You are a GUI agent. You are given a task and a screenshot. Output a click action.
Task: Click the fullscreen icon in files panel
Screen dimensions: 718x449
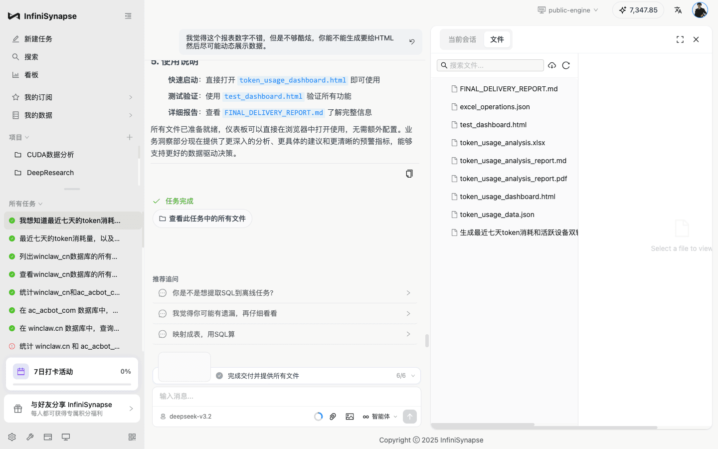[680, 39]
